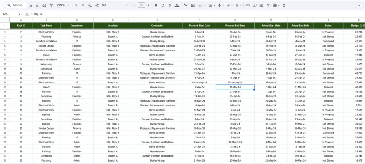This screenshot has width=365, height=164.
Task: Increase font size with plus button
Action: (x=148, y=5)
